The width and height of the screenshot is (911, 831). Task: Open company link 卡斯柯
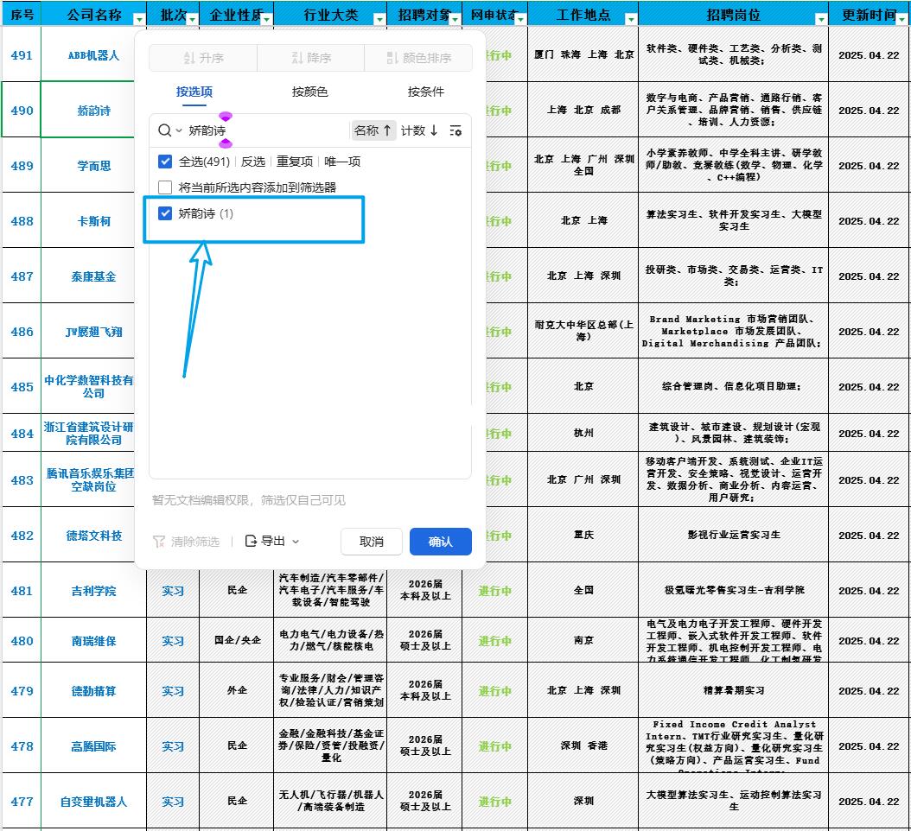[x=93, y=220]
